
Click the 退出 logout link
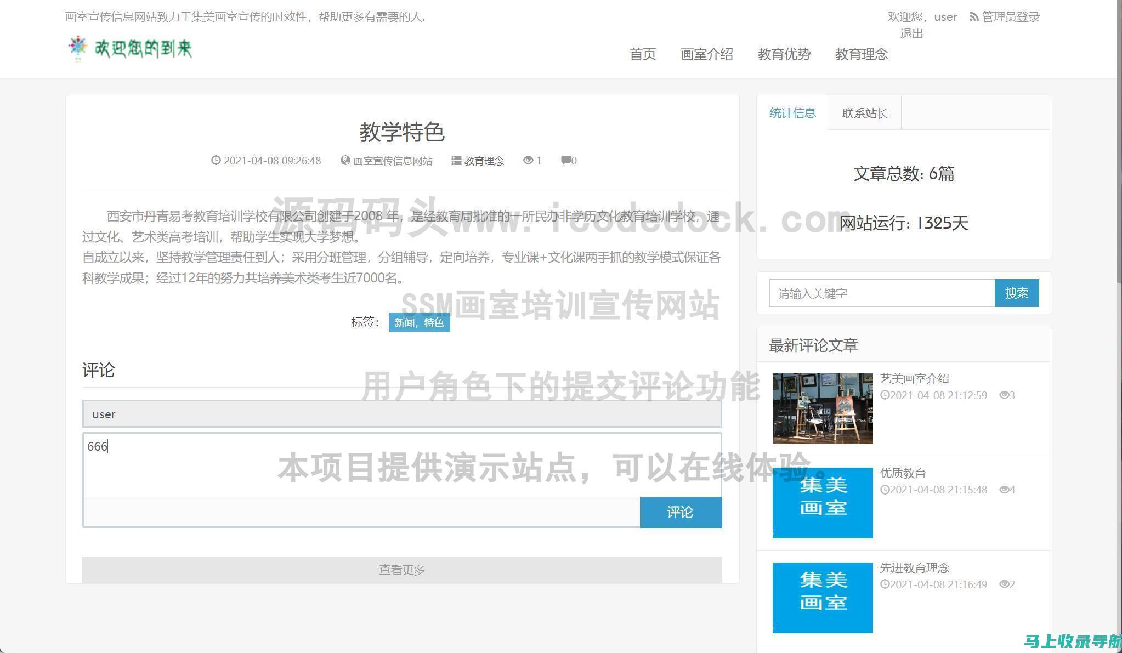point(911,33)
